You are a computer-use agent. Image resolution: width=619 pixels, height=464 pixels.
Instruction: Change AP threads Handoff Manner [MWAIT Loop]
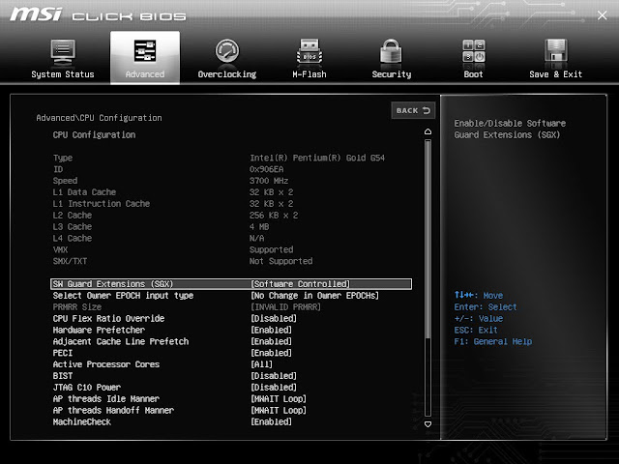pos(279,410)
